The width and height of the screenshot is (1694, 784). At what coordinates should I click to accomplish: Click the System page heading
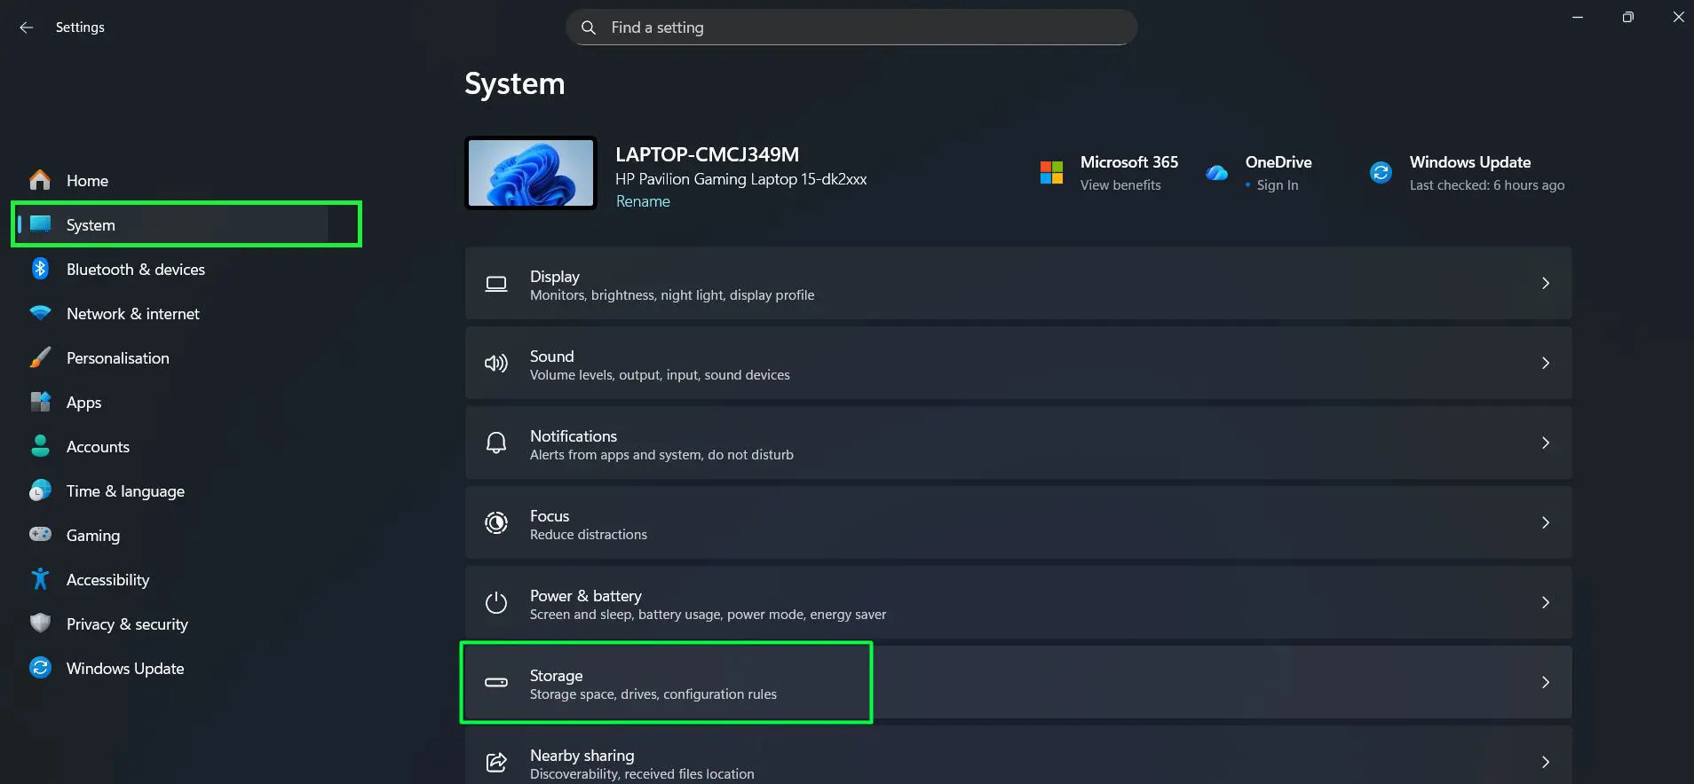tap(515, 83)
